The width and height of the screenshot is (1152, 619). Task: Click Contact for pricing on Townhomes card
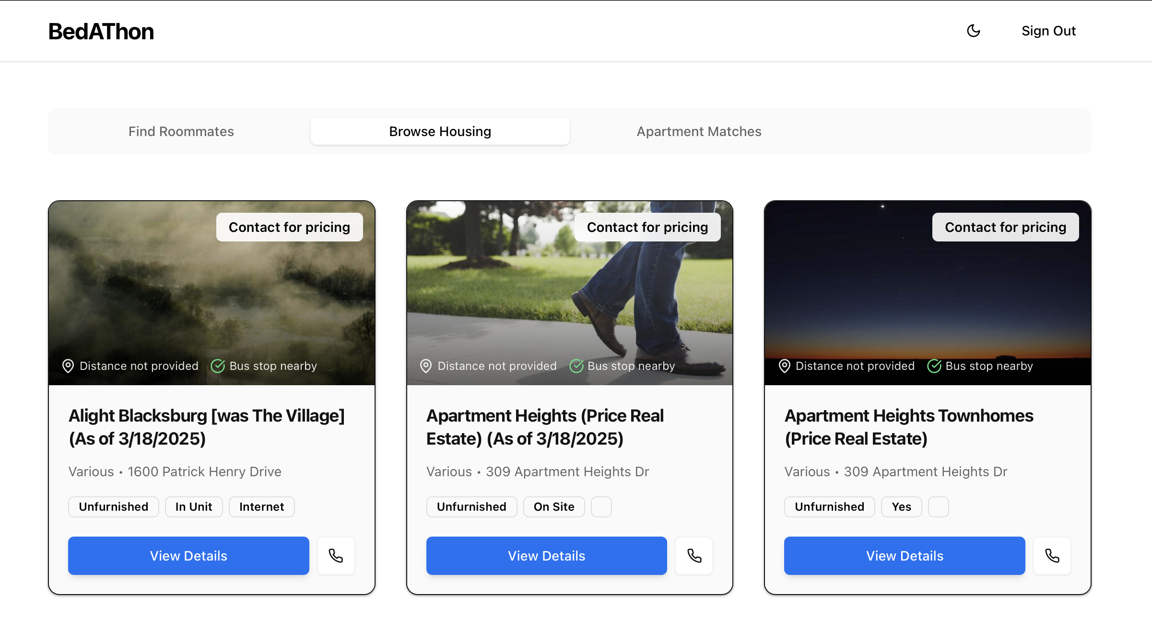tap(1005, 227)
